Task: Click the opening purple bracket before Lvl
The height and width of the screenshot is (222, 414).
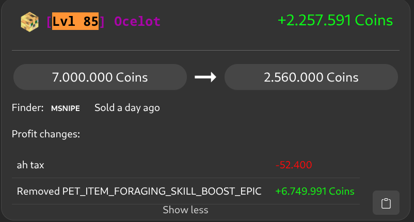Action: [49, 22]
